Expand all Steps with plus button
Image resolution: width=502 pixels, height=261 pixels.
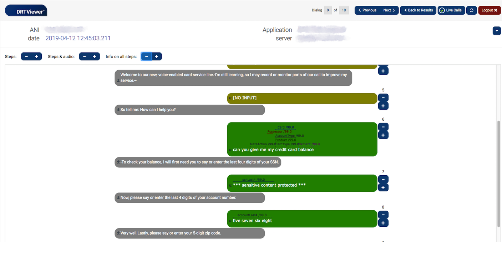pyautogui.click(x=36, y=56)
